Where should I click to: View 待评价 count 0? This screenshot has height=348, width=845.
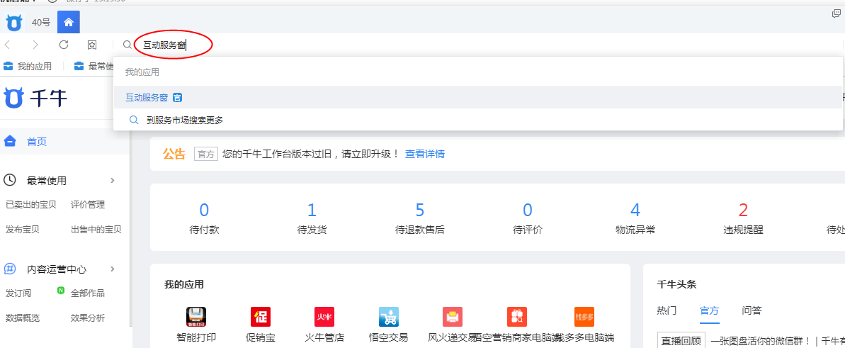click(528, 210)
